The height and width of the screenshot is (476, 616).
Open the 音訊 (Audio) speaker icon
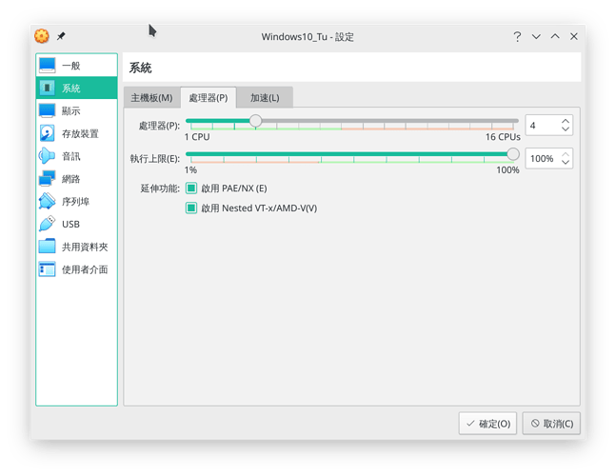tap(48, 155)
